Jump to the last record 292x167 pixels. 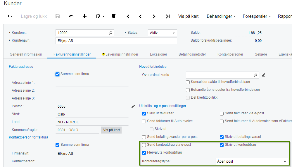[167, 16]
